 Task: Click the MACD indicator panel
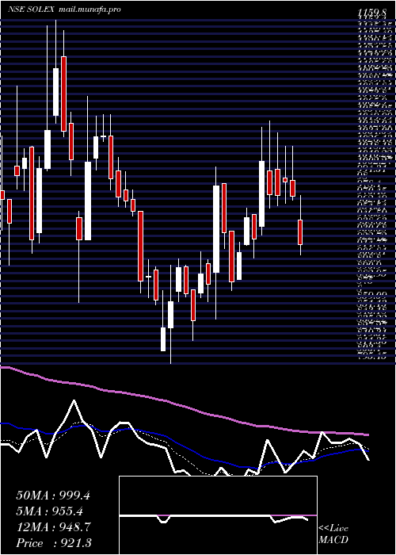pos(218,515)
